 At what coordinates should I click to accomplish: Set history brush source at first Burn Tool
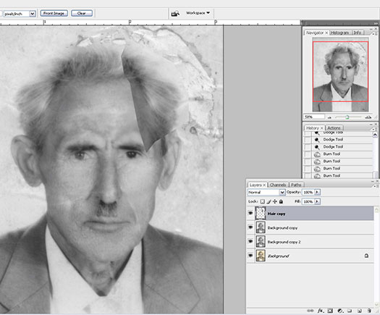pos(308,154)
